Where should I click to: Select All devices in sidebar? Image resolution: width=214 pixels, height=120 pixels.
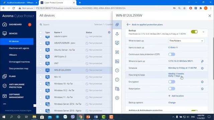click(x=17, y=41)
